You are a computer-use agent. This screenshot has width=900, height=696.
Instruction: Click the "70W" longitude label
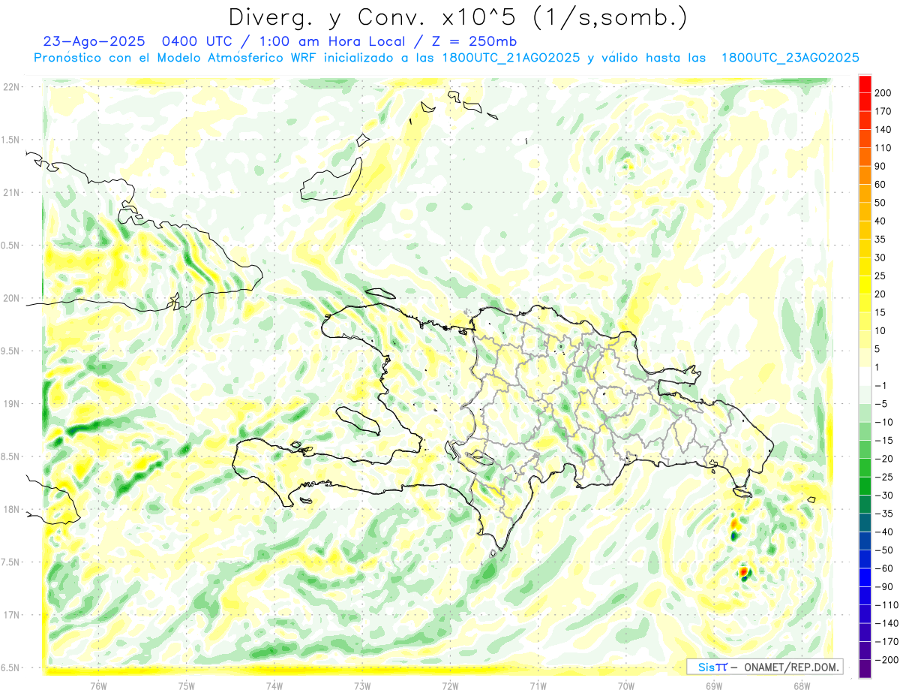[x=626, y=685]
